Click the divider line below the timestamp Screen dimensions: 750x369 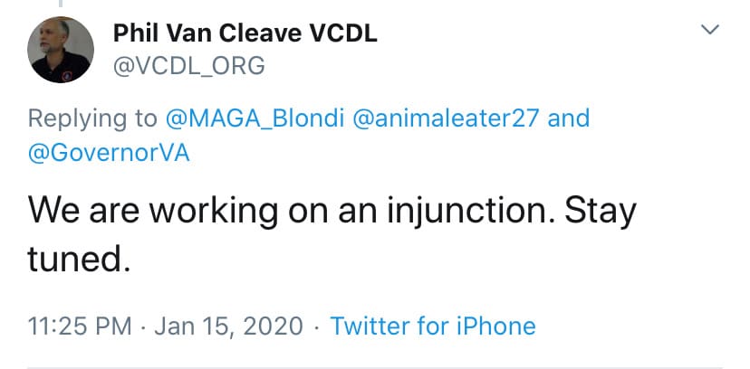click(375, 367)
